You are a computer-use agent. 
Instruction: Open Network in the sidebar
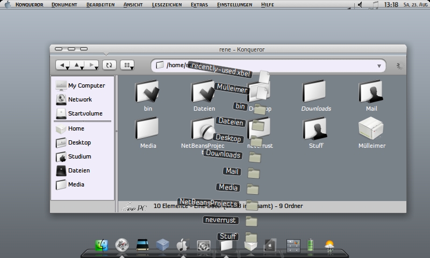point(74,99)
